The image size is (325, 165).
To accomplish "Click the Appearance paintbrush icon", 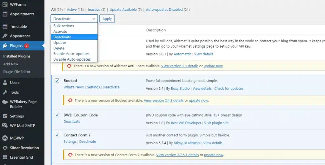I will point(5,36).
